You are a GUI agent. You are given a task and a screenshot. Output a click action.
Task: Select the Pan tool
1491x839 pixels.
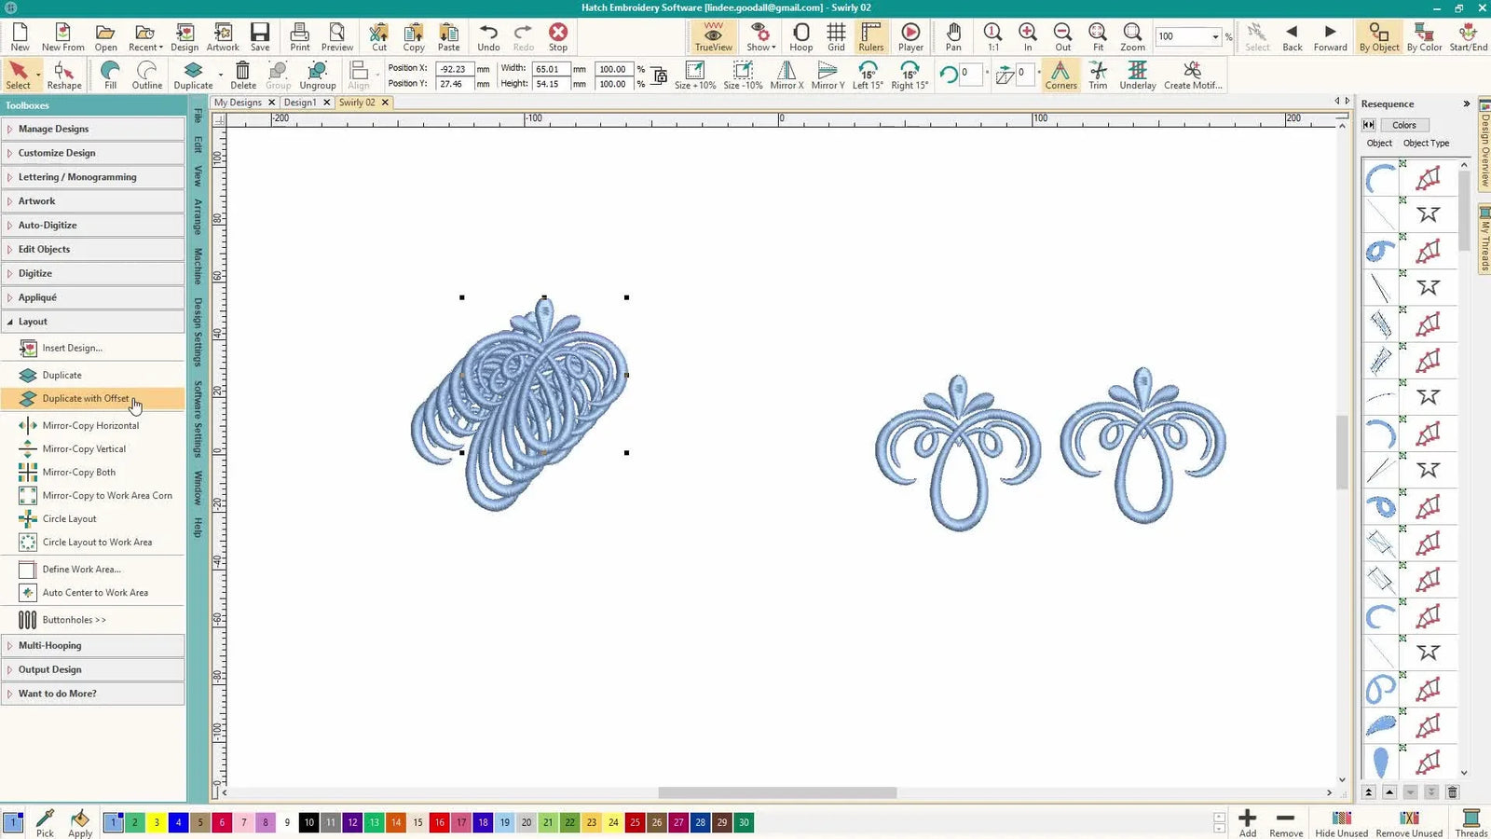(952, 37)
